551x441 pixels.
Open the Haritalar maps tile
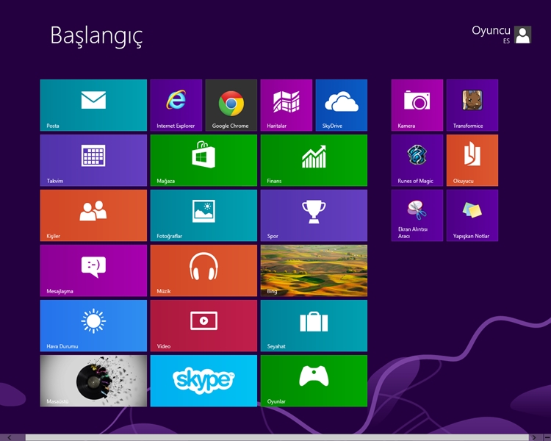pos(286,105)
